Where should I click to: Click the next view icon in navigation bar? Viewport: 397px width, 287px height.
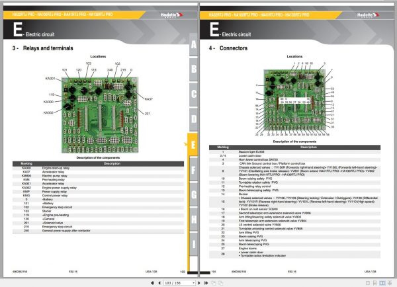(221, 282)
